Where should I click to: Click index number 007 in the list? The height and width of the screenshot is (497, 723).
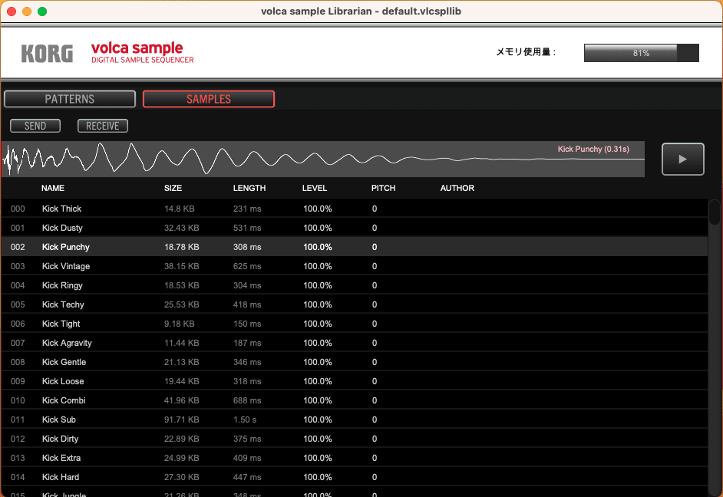(18, 343)
